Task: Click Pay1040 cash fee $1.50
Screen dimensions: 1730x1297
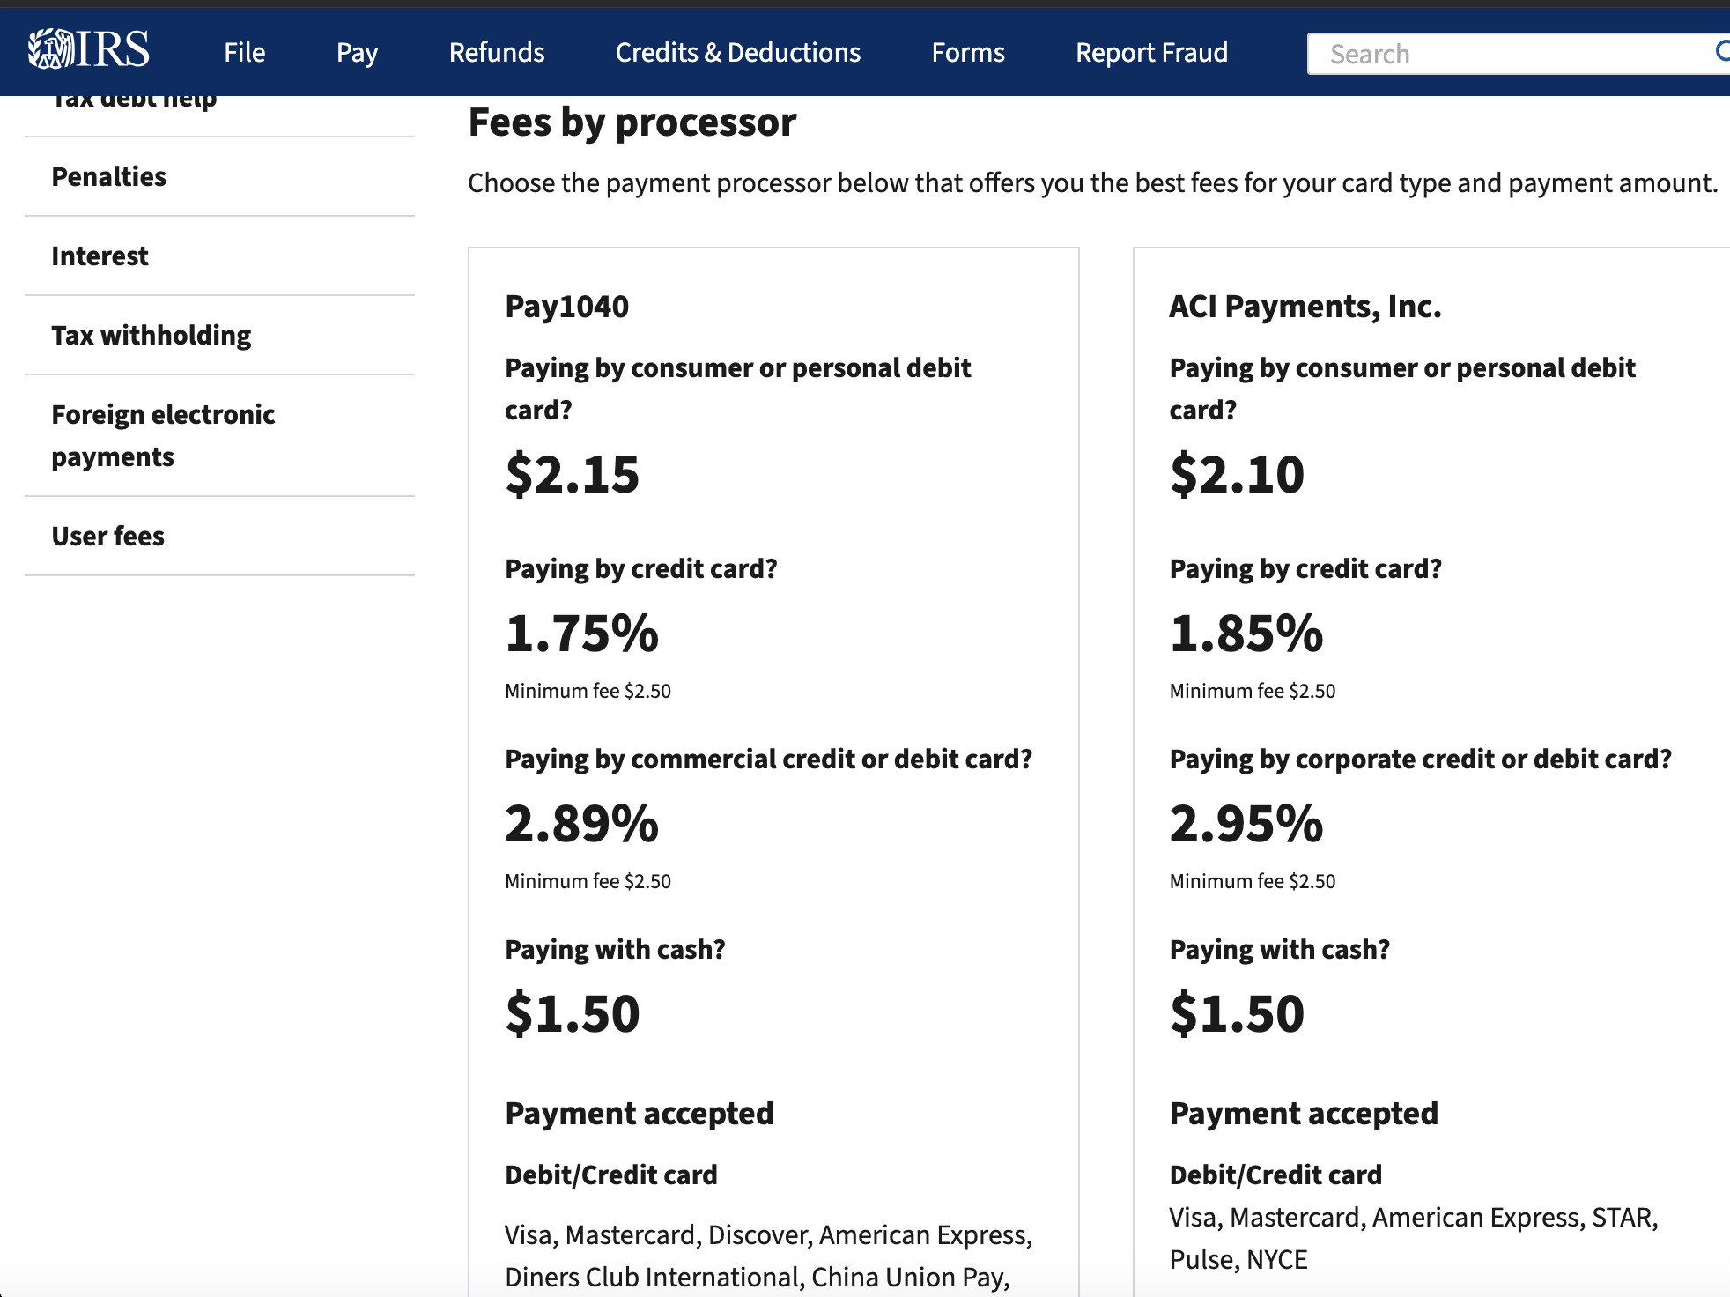Action: coord(573,1013)
